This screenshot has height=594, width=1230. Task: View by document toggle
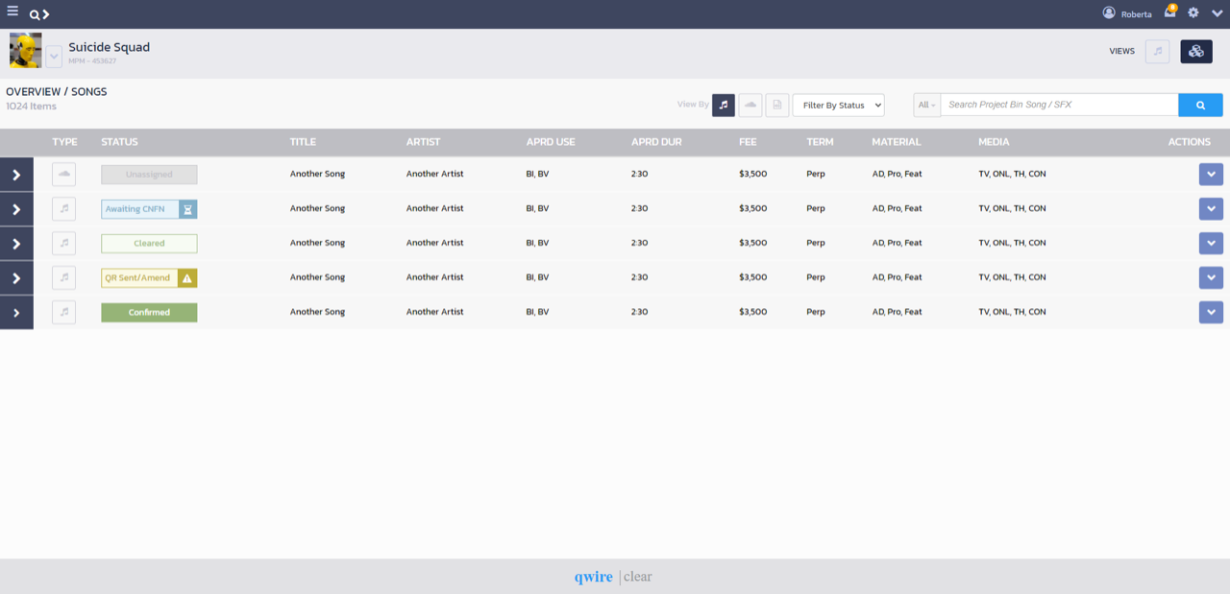point(777,105)
